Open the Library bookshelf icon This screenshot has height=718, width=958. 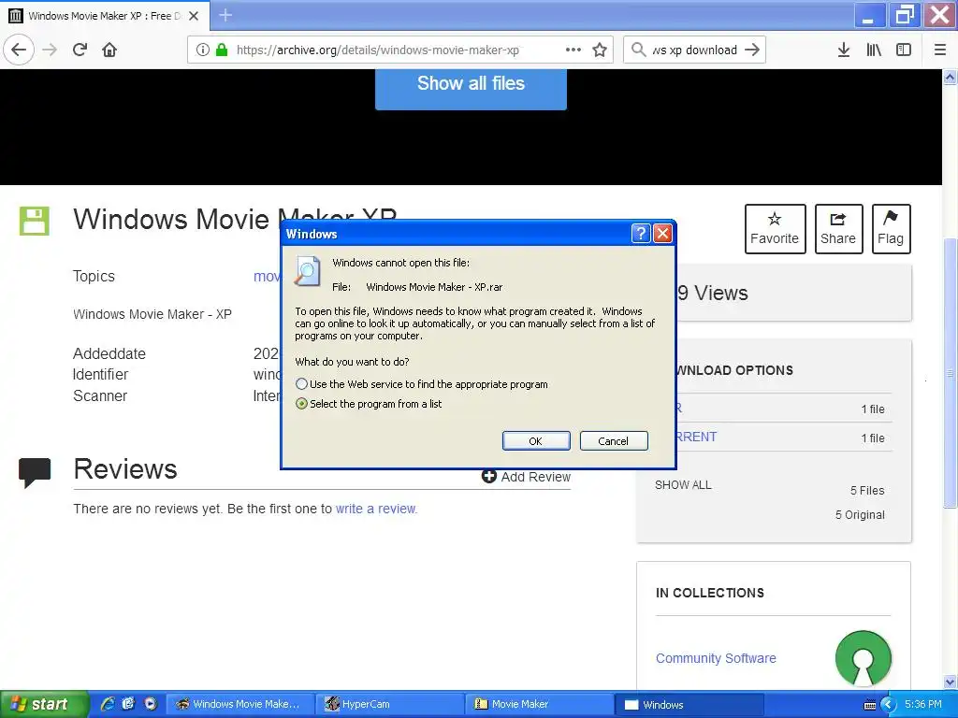(874, 50)
